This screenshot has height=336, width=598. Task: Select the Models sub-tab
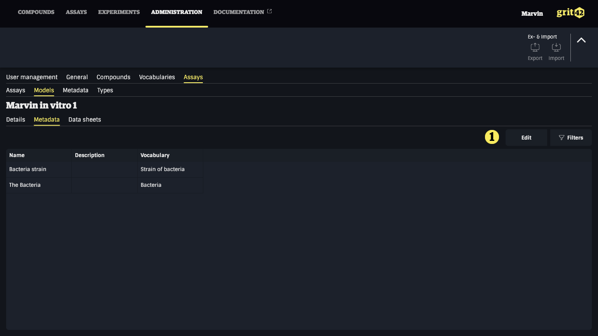point(44,90)
